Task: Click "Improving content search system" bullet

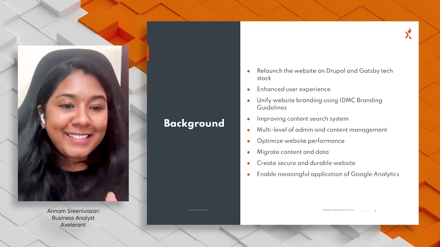Action: (302, 119)
